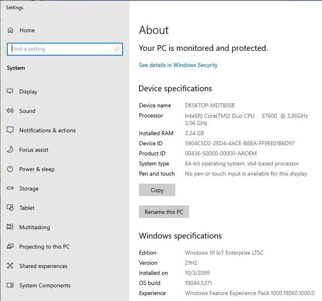Image resolution: width=322 pixels, height=301 pixels.
Task: Go to Multitasking settings
Action: click(34, 227)
